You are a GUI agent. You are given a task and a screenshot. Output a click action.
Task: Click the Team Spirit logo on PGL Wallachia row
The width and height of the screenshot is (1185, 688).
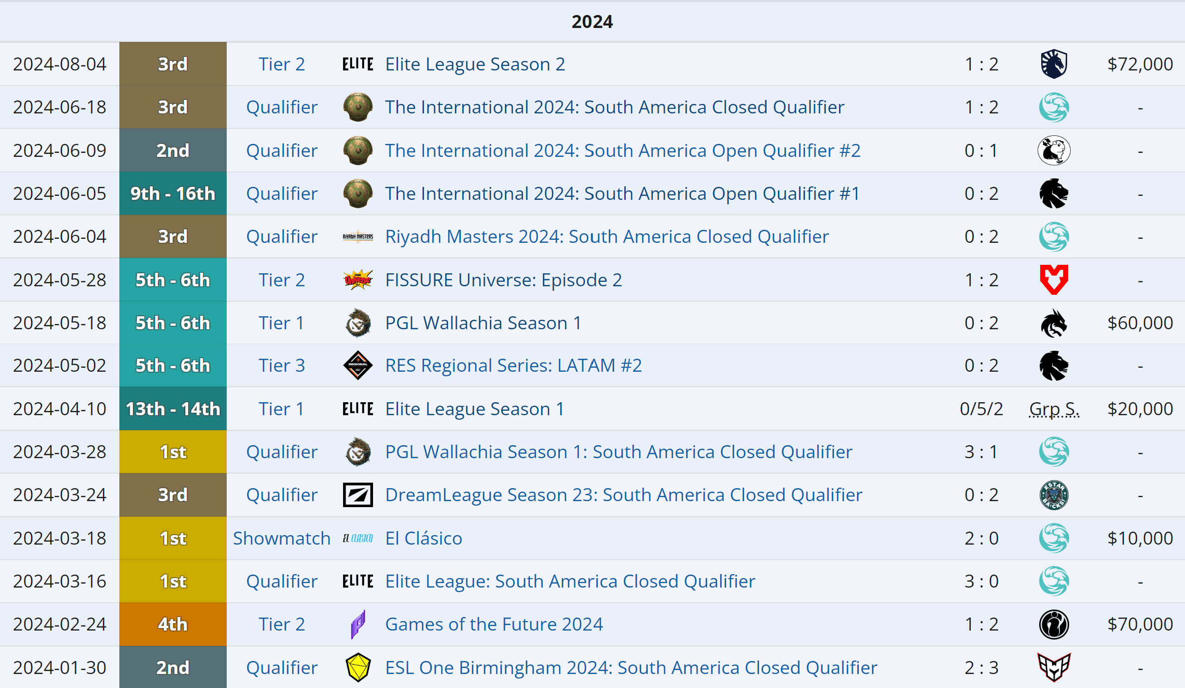(x=1055, y=323)
